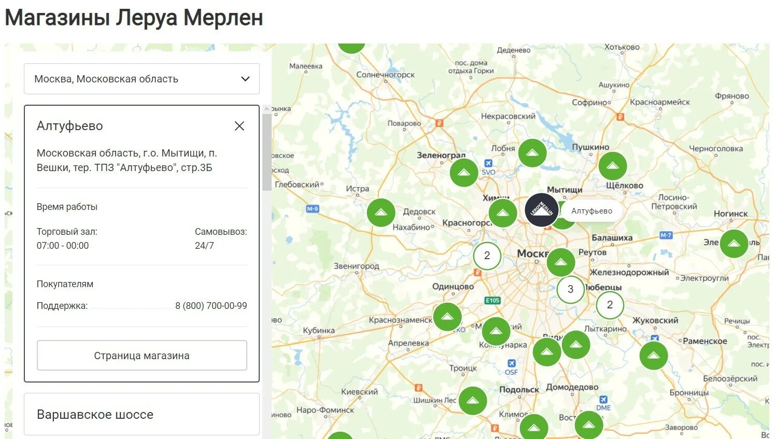Viewport: 776px width, 439px height.
Task: Click the Торговый зал hours 07:00 - 00:00
Action: pos(63,246)
